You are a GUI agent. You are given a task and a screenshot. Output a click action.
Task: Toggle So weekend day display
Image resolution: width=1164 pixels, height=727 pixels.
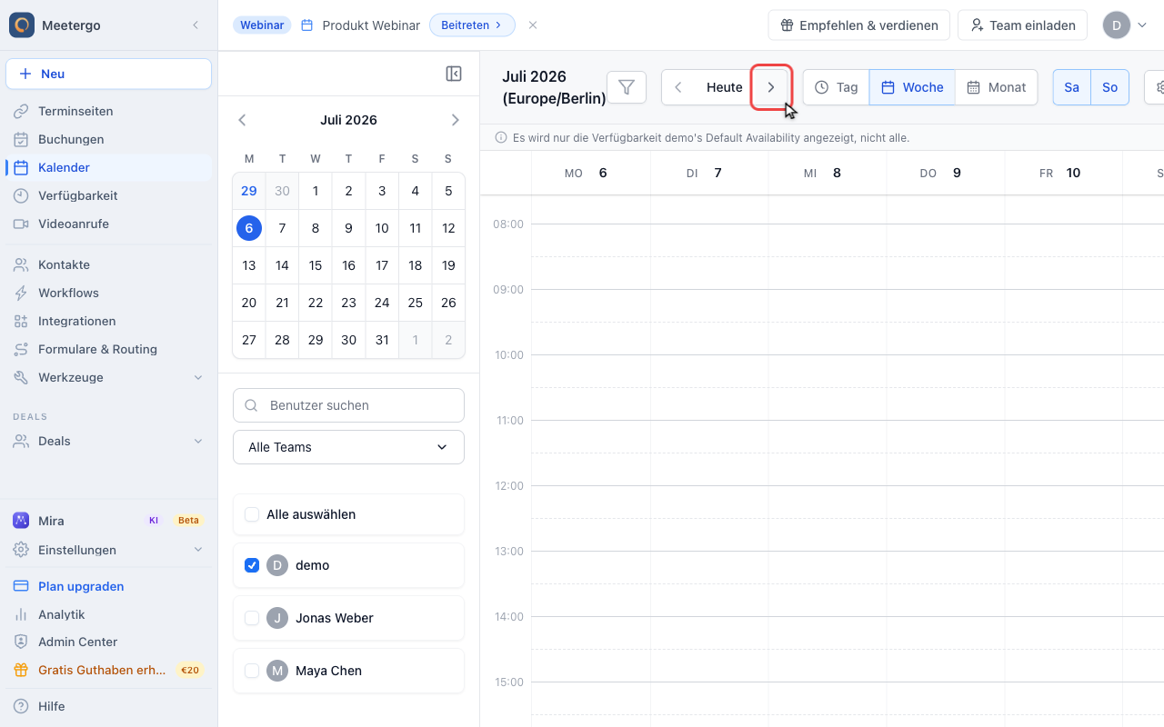coord(1109,87)
